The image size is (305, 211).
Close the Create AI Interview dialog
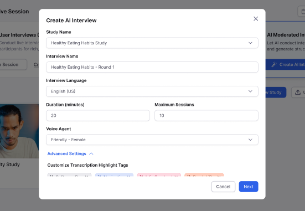click(x=256, y=19)
